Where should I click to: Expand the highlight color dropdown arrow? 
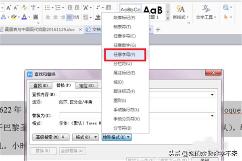pos(19,17)
